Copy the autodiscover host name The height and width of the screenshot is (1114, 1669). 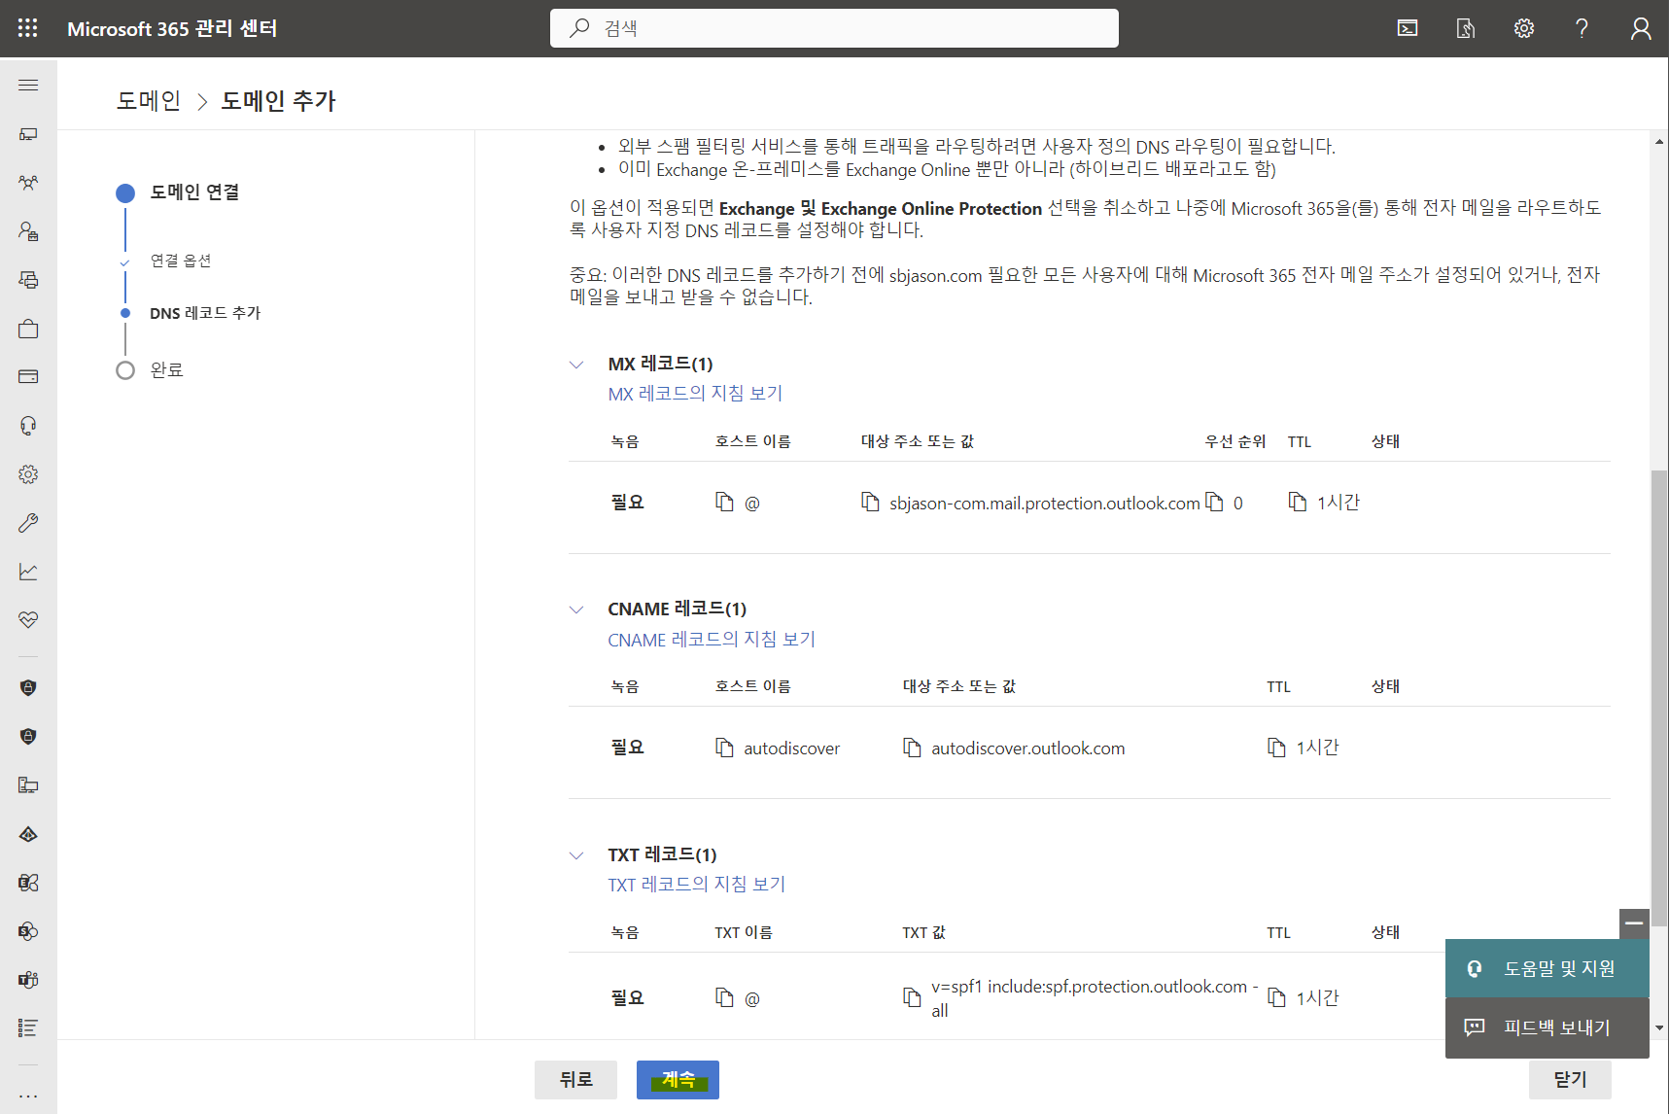pyautogui.click(x=724, y=748)
